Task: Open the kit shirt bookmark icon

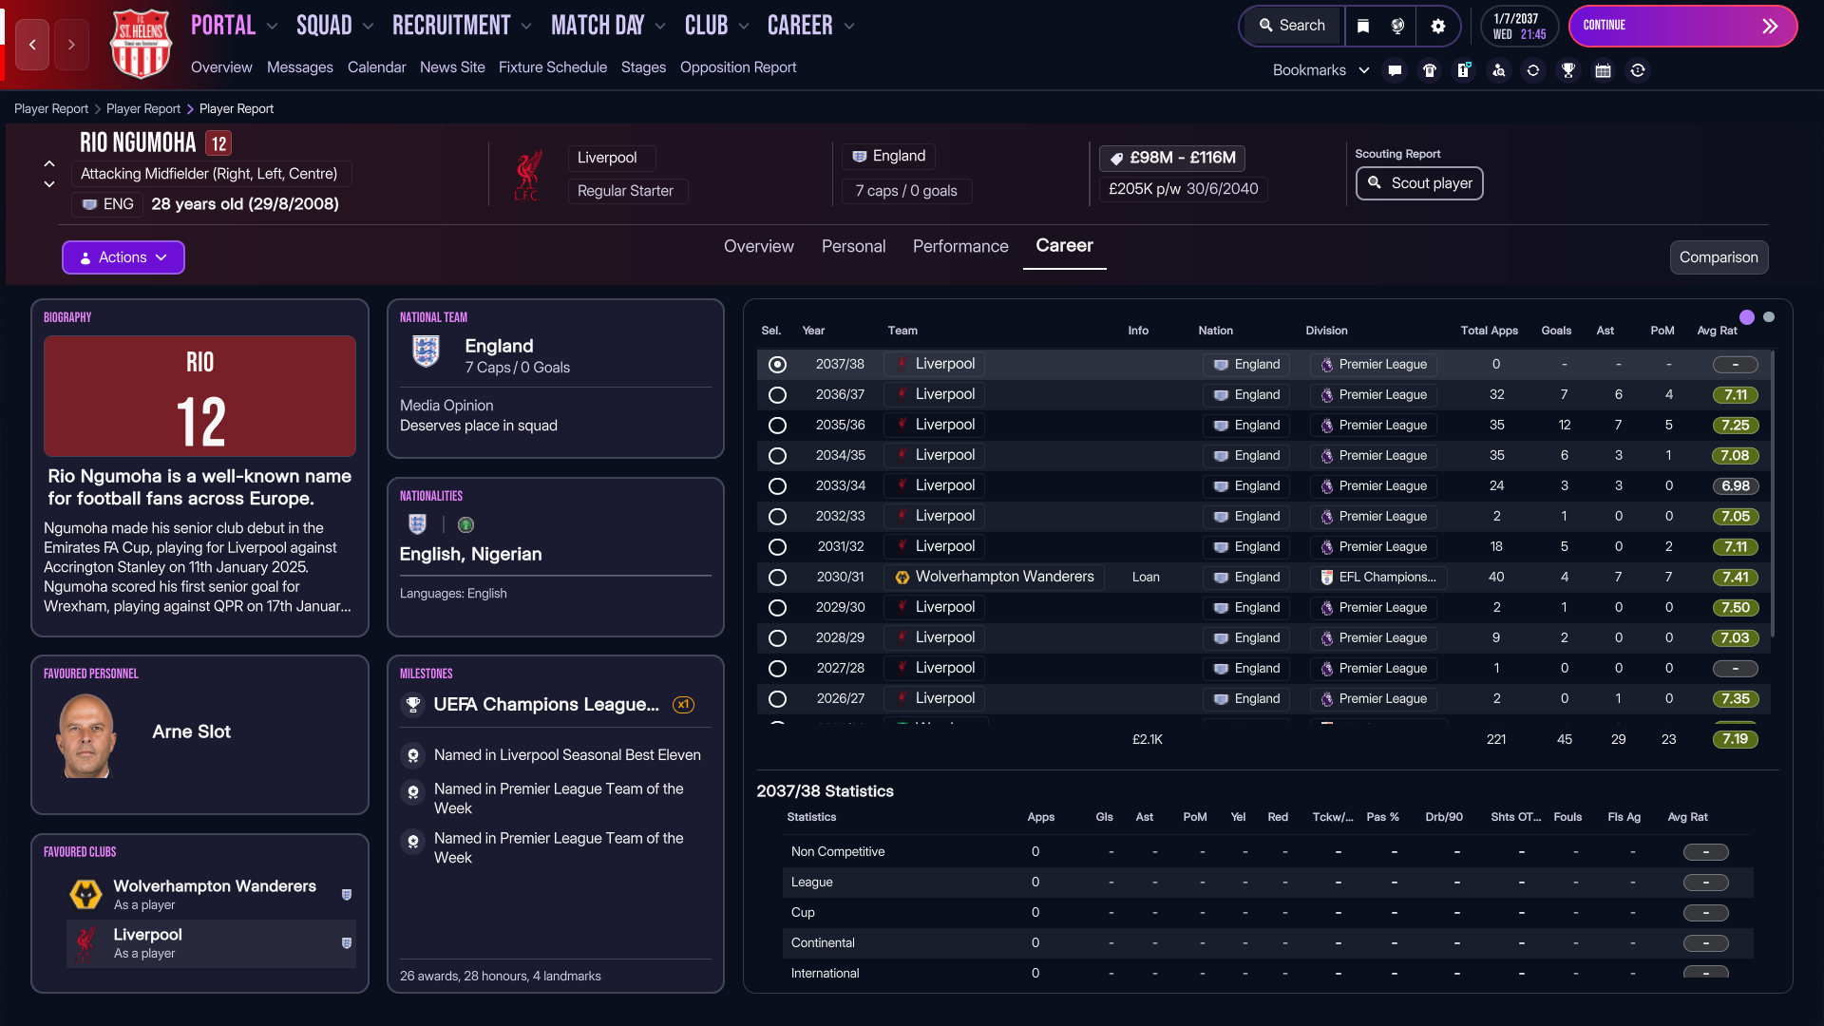Action: (x=1430, y=70)
